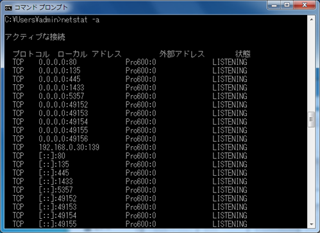Click the command text netstat -a
The image size is (320, 233).
point(80,20)
